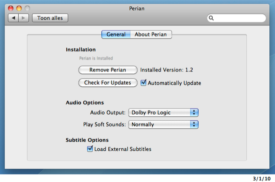Uncheck Load External Subtitles
Image resolution: width=275 pixels, height=182 pixels.
click(90, 149)
